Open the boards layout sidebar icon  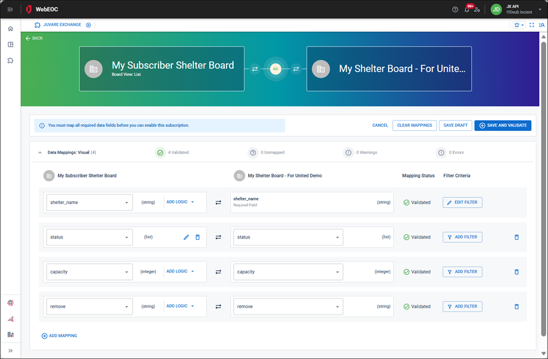[10, 44]
